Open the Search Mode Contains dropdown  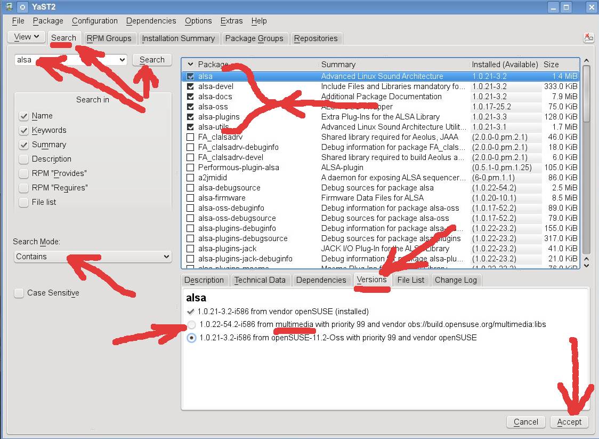93,257
